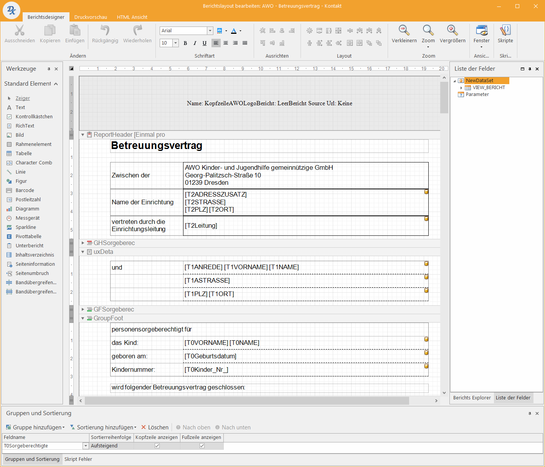This screenshot has width=545, height=467.
Task: Select the Betreuungsvertrag title label
Action: click(269, 146)
